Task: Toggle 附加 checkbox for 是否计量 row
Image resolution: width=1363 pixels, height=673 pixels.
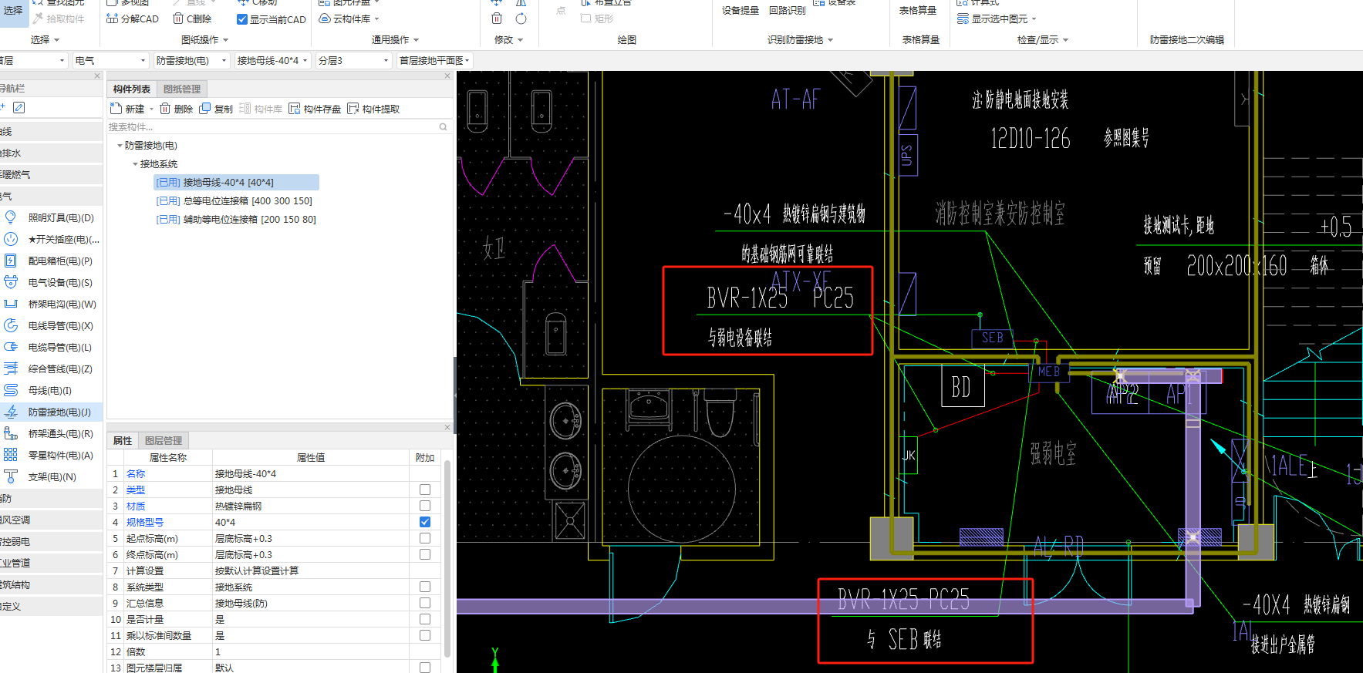Action: (x=425, y=619)
